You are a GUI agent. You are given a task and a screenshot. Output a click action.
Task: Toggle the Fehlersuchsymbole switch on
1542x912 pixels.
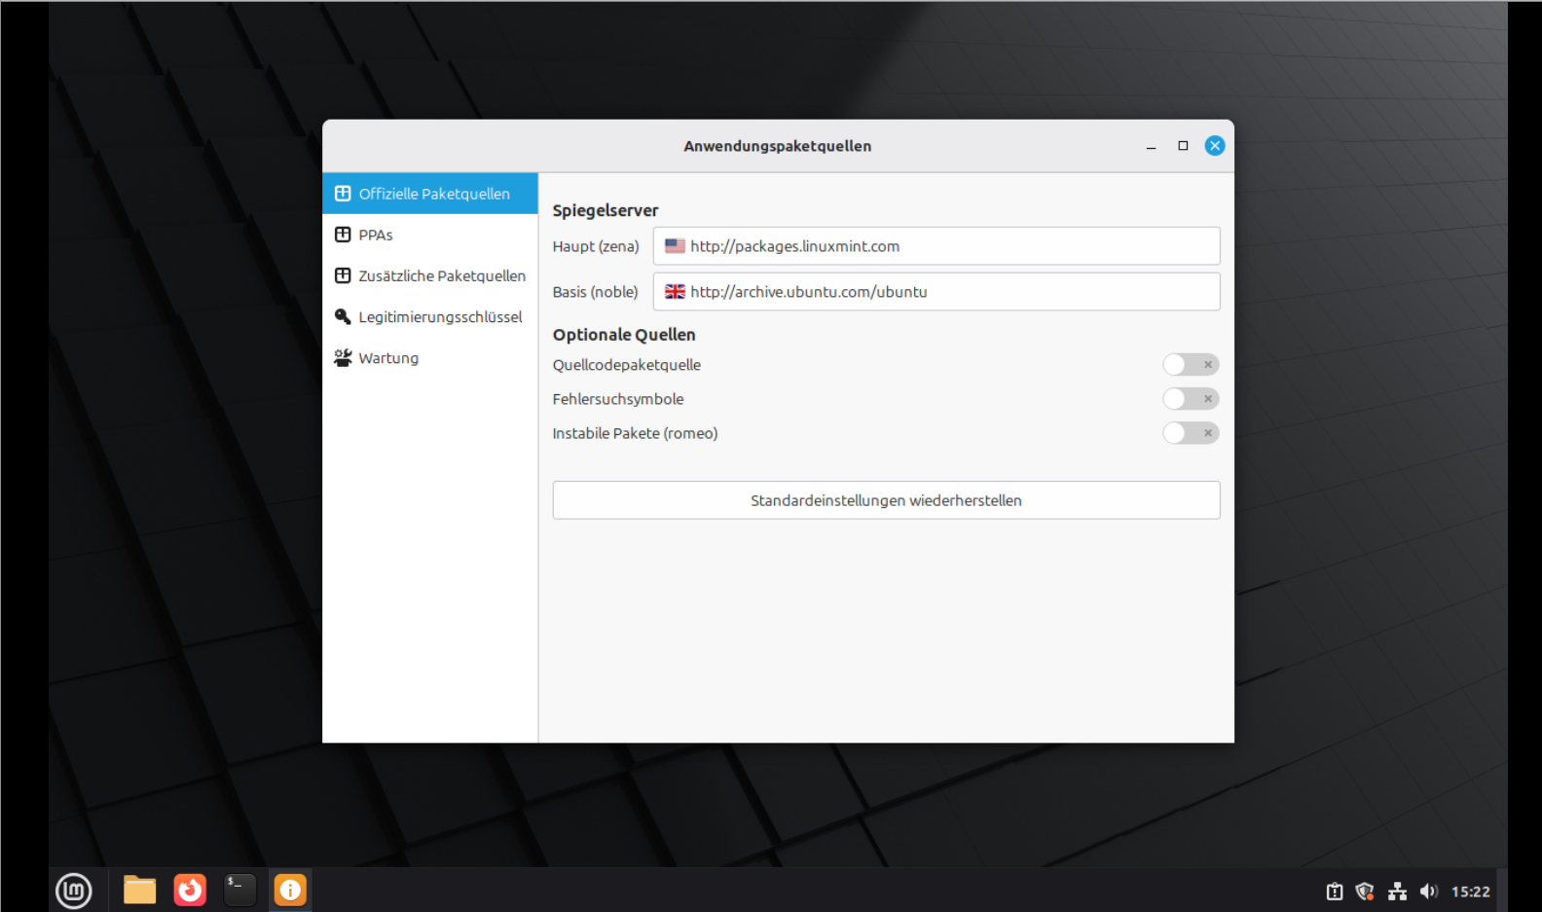click(x=1190, y=399)
